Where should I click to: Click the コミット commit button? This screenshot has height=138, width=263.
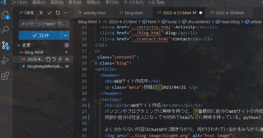40,35
